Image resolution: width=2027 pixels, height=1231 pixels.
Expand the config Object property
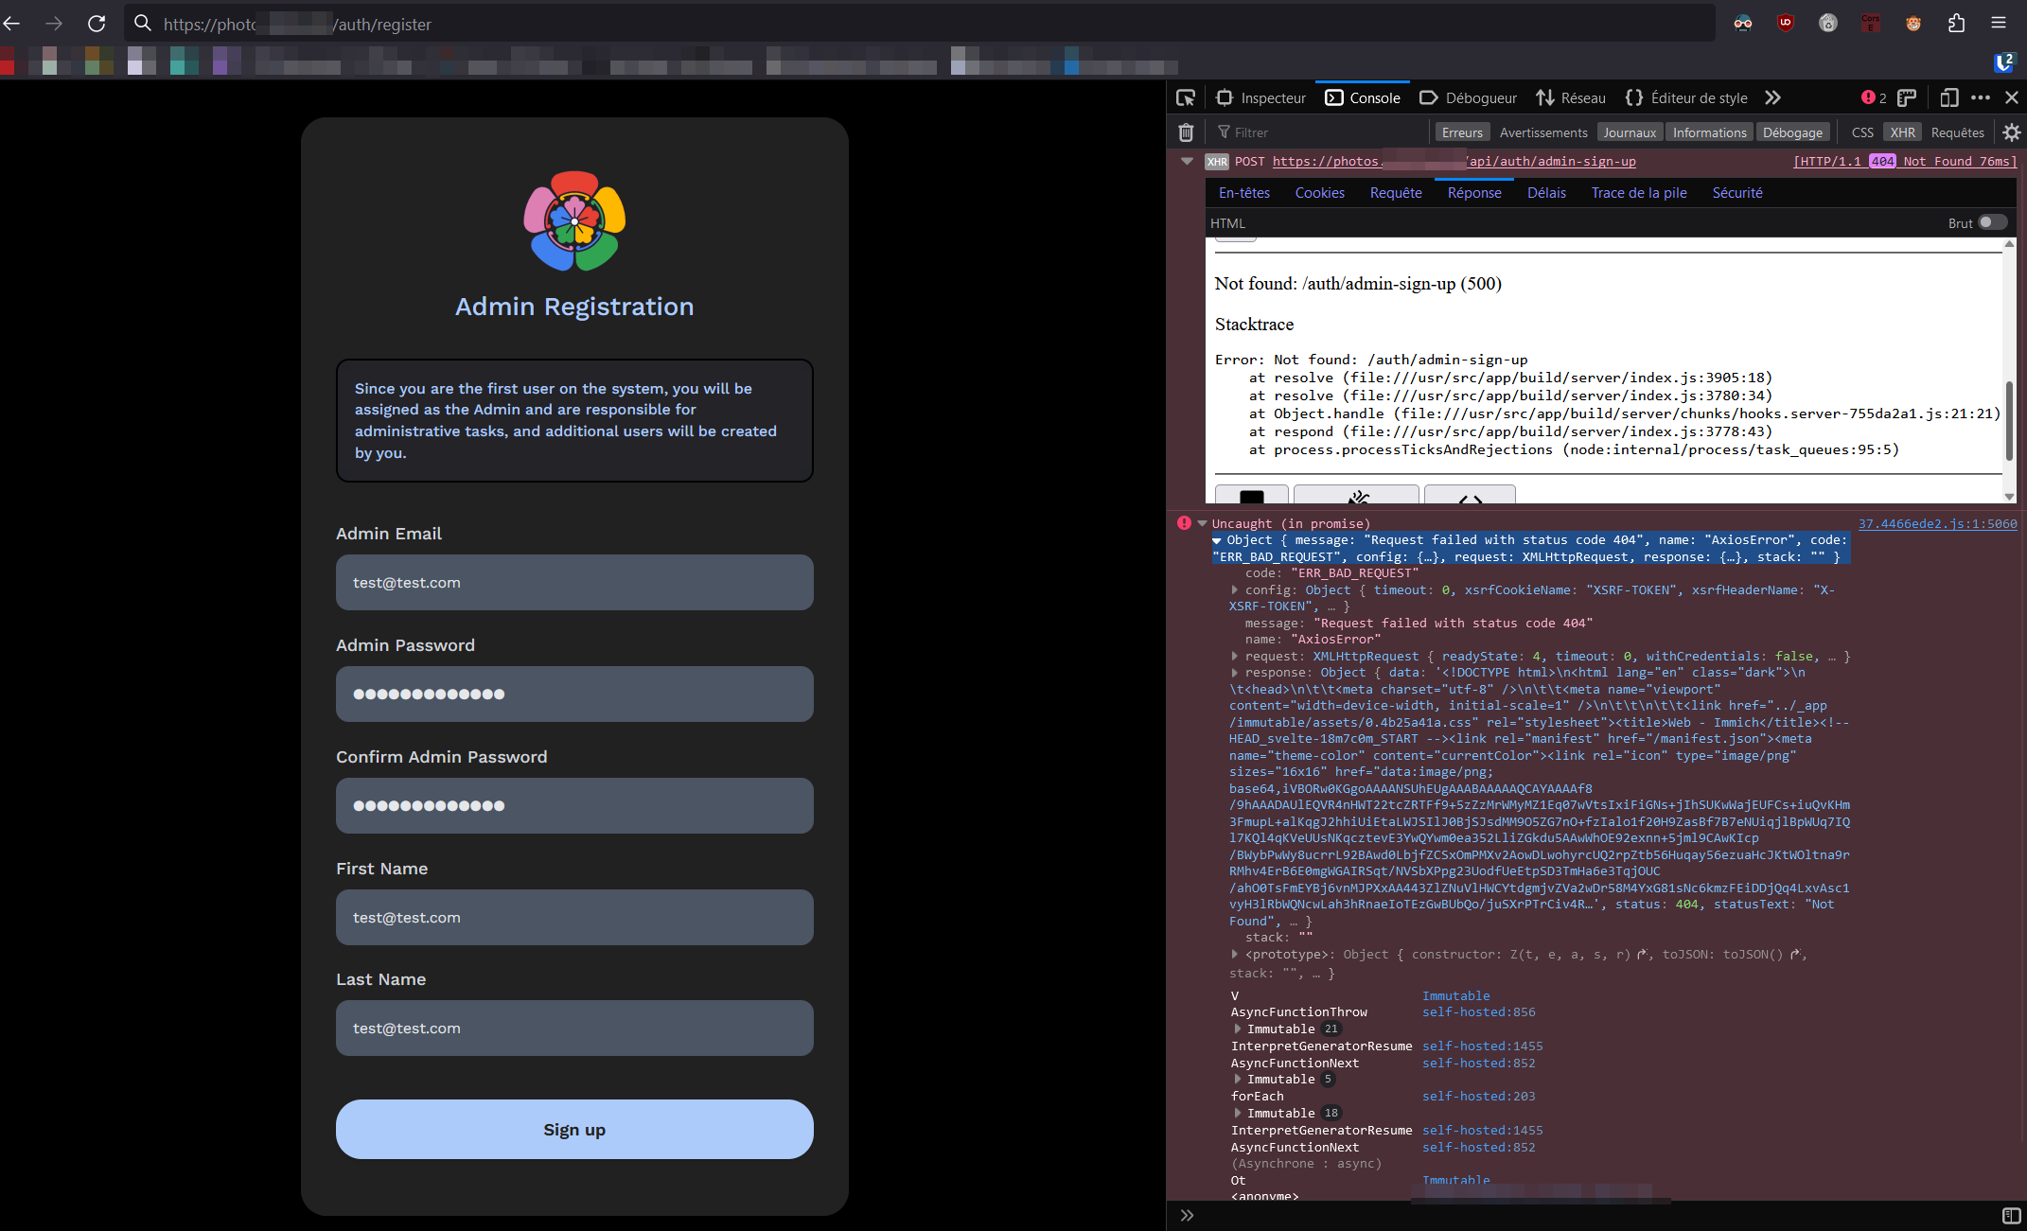(1235, 589)
